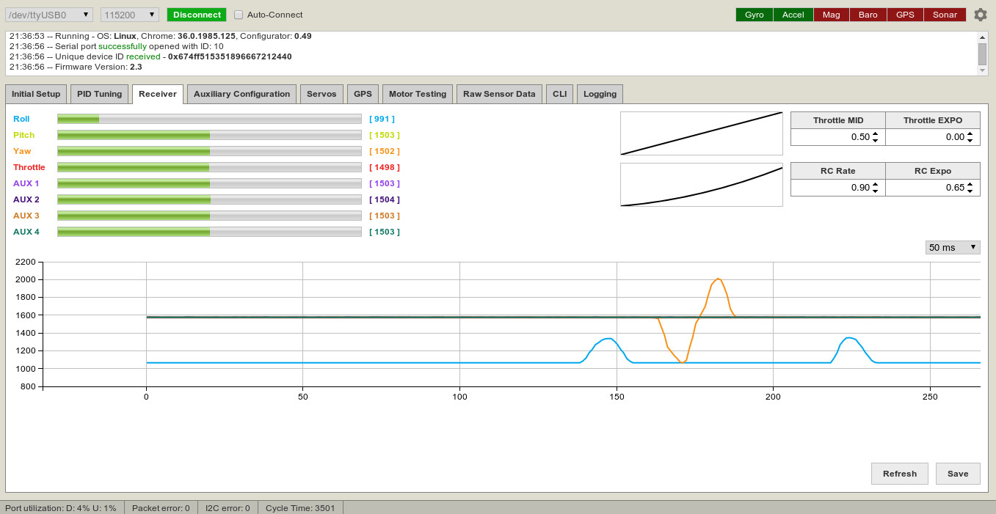Screen dimensions: 996x514
Task: Click the log panel scrollbar thumb
Action: [x=982, y=54]
